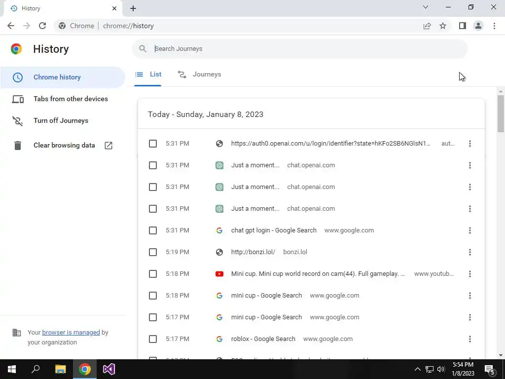Open actions menu for 5:18 PM mini cup search
The height and width of the screenshot is (379, 505).
(x=470, y=296)
